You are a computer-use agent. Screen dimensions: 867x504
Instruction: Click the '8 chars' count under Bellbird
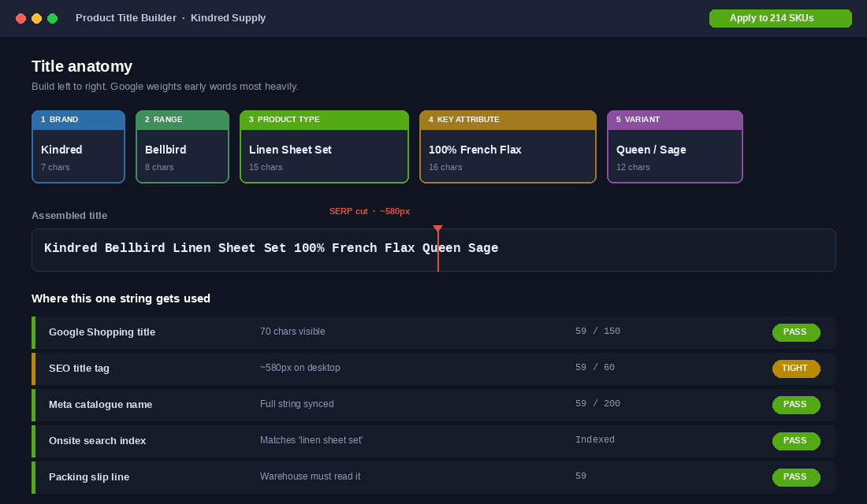pos(159,168)
